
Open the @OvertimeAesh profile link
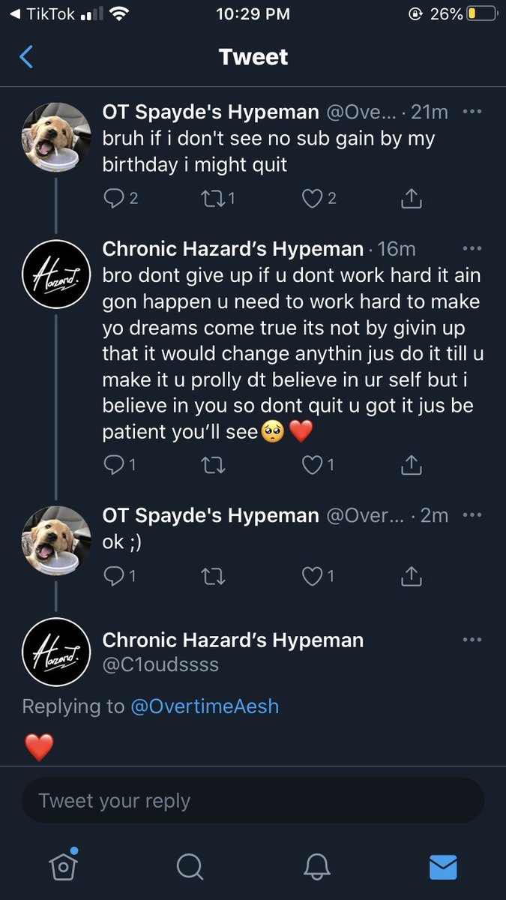pos(205,706)
